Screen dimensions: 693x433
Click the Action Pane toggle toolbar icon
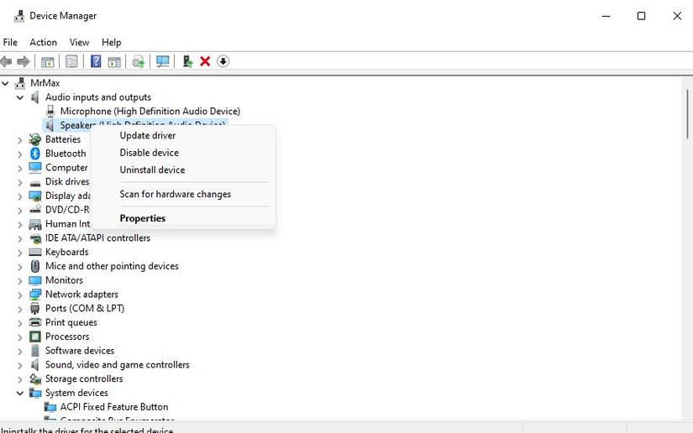(x=114, y=61)
